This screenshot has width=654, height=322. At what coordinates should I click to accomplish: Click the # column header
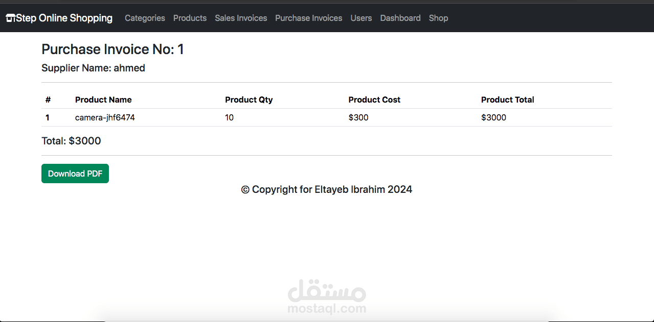(48, 100)
